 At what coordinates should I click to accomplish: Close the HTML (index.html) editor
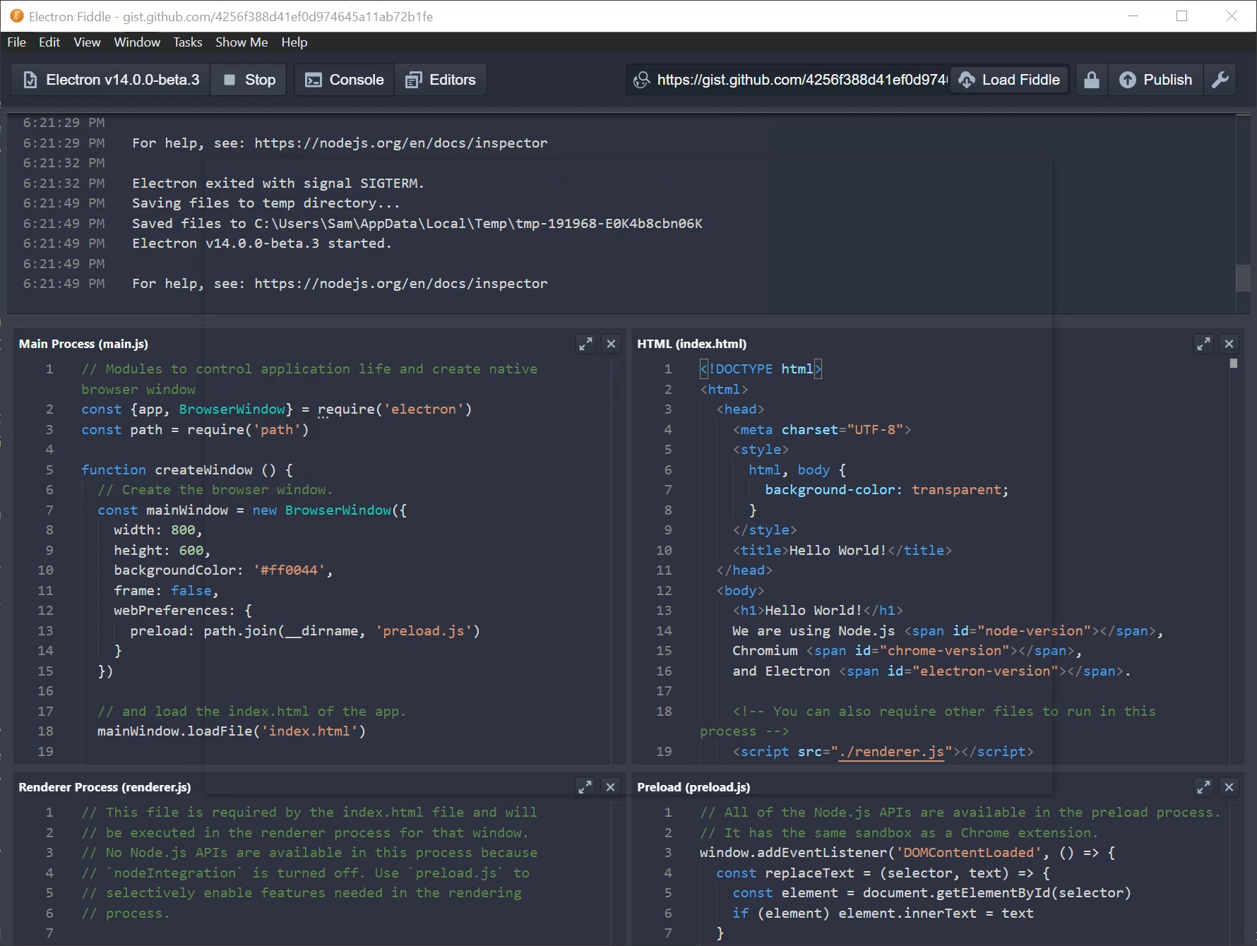pos(1229,344)
